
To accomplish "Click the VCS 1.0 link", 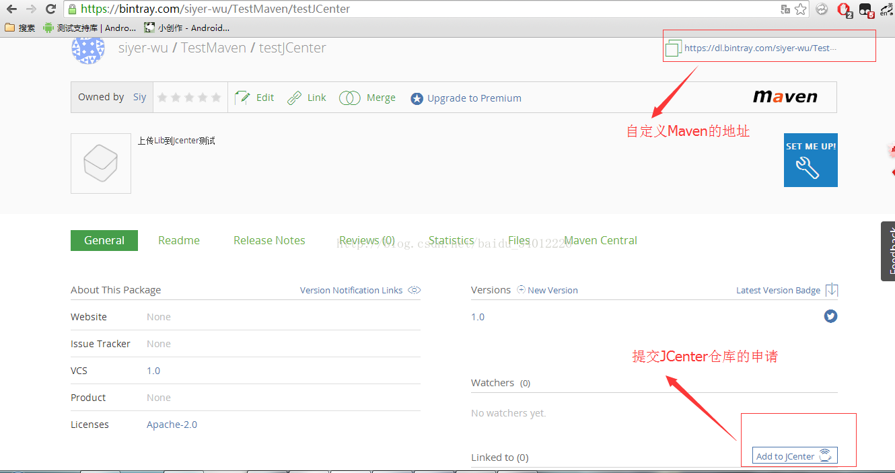I will (153, 371).
